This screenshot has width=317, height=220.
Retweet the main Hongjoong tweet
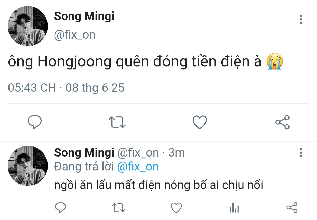click(117, 122)
